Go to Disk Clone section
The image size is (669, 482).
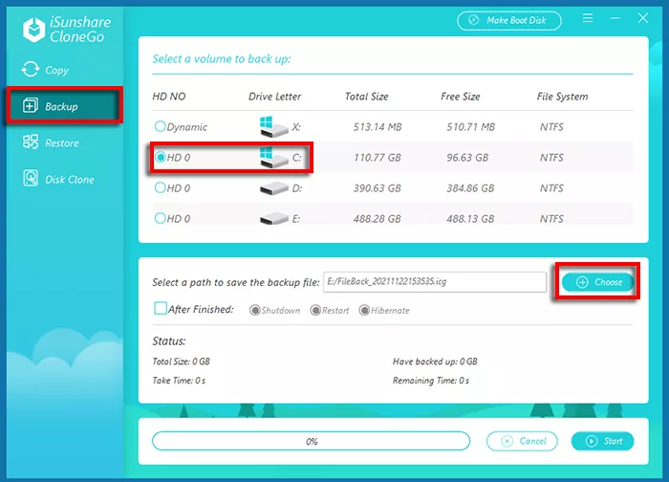tap(58, 179)
